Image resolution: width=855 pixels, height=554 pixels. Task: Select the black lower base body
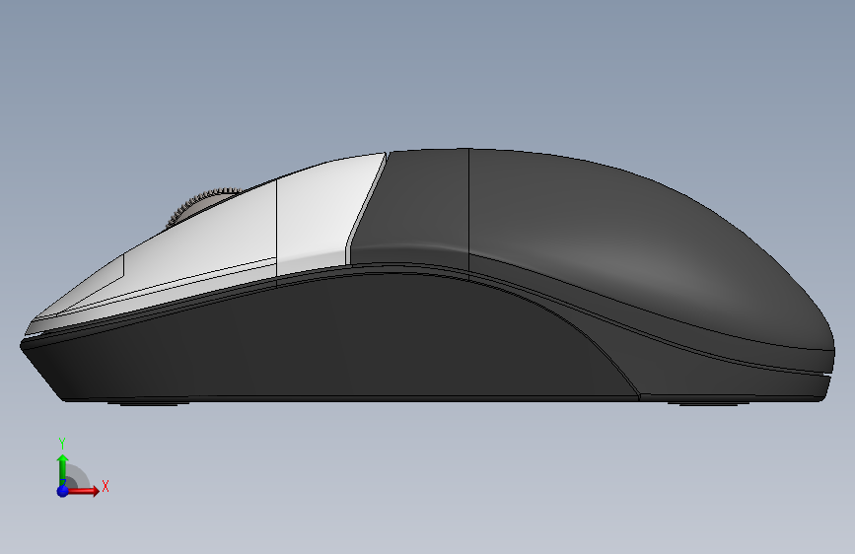(x=349, y=338)
